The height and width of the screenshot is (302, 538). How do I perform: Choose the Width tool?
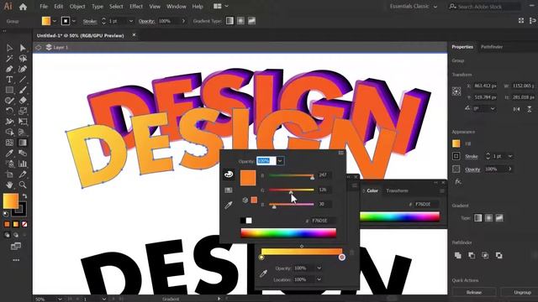pos(9,122)
